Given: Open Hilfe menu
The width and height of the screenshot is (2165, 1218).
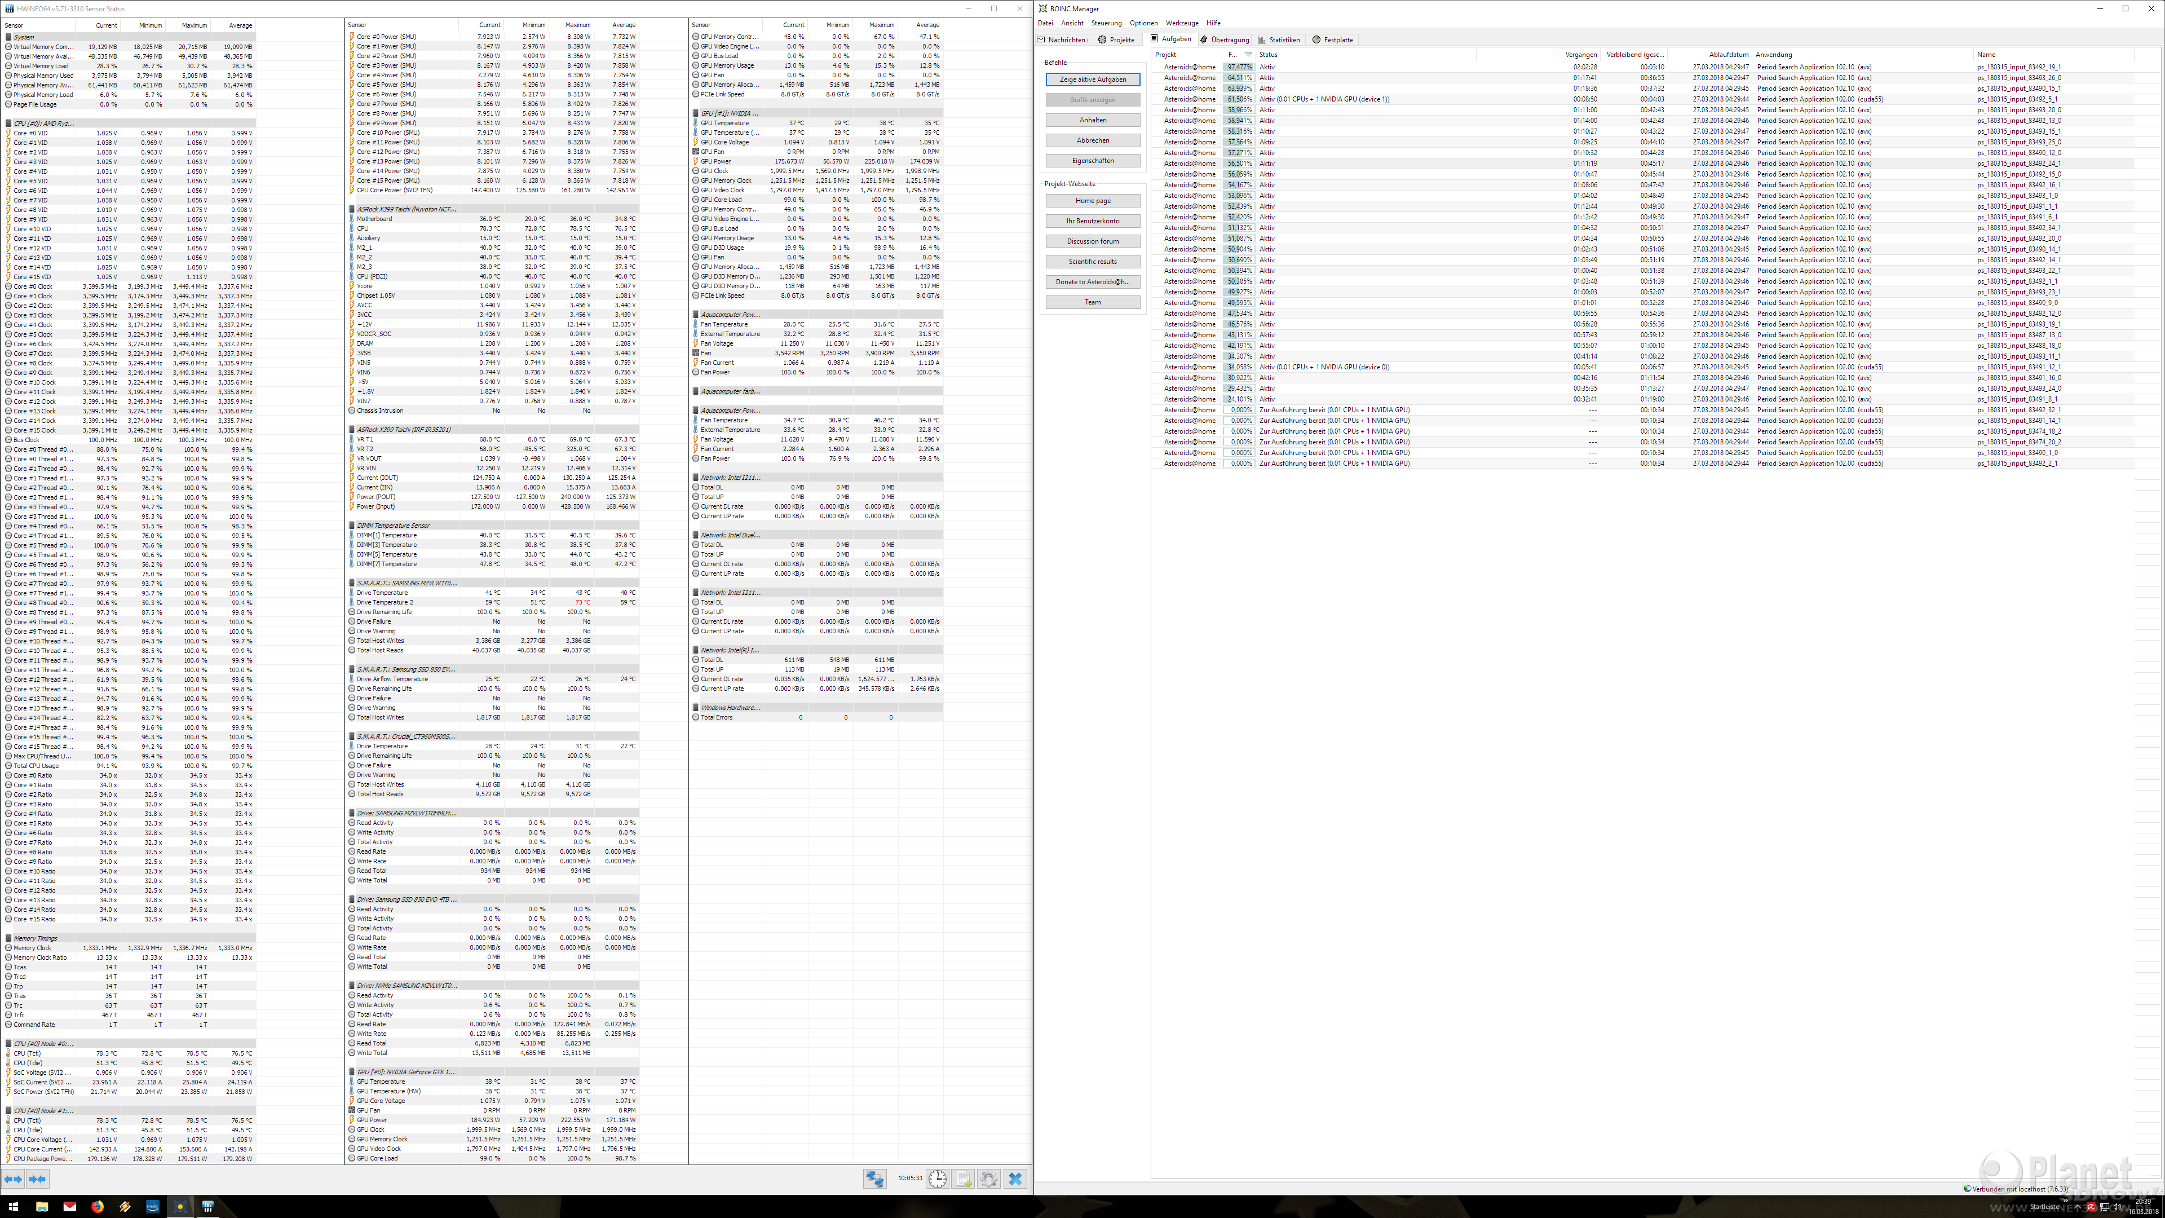Looking at the screenshot, I should click(1213, 23).
